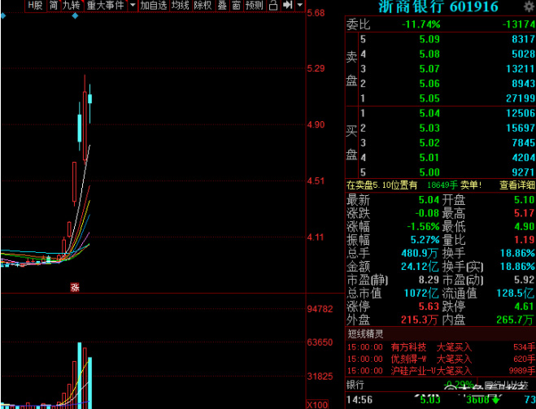
Task: Toggle 除权 ex-rights adjustment
Action: point(203,6)
